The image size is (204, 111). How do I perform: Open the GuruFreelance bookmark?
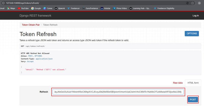click(x=90, y=8)
